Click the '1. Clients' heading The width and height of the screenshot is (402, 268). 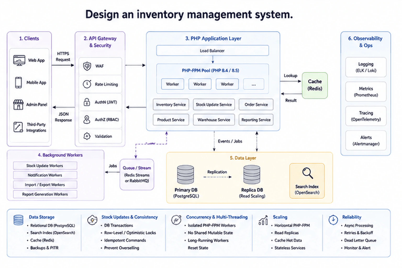coord(29,38)
